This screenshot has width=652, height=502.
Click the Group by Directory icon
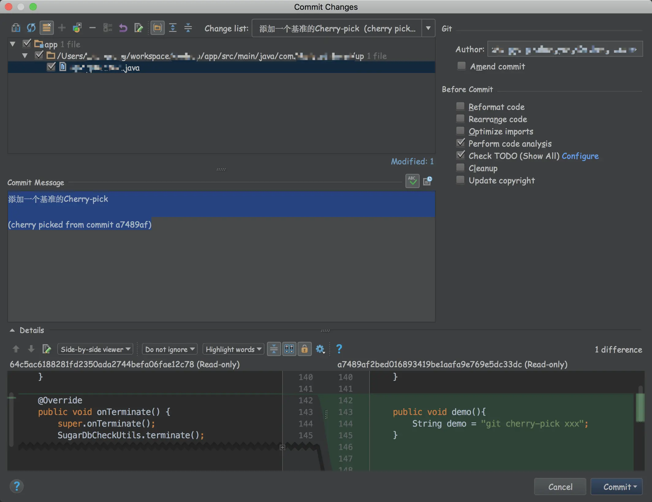click(x=157, y=28)
